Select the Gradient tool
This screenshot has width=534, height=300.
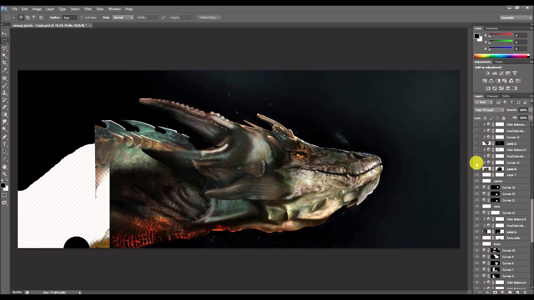[x=5, y=115]
